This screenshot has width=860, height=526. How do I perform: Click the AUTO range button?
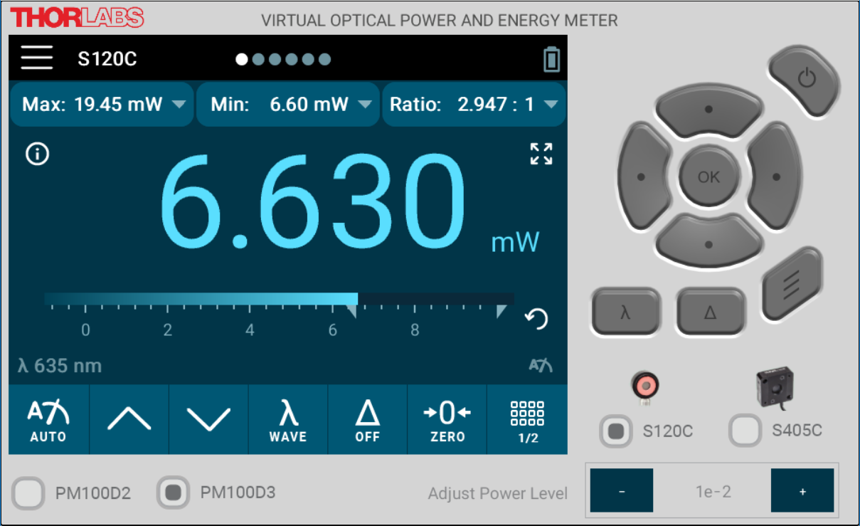[x=48, y=420]
